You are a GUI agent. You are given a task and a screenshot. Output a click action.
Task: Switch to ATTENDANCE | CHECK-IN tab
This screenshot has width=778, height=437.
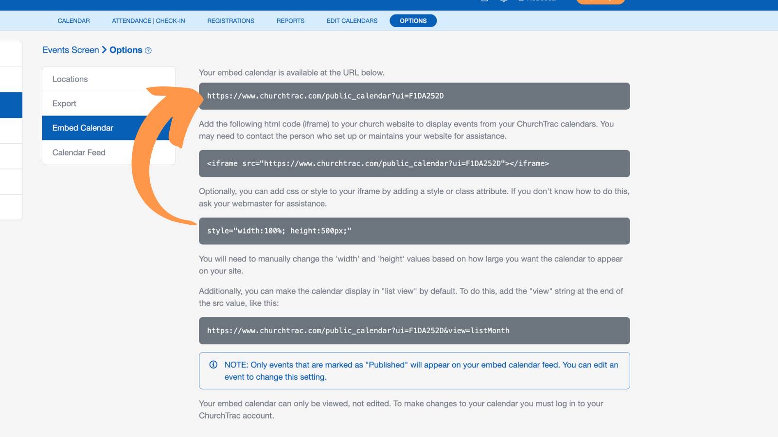tap(148, 21)
